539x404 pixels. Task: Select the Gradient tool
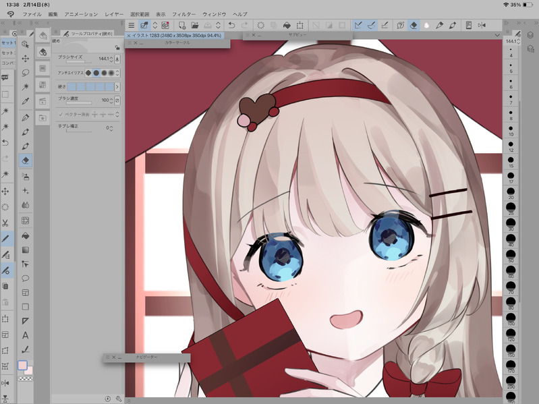pyautogui.click(x=26, y=250)
